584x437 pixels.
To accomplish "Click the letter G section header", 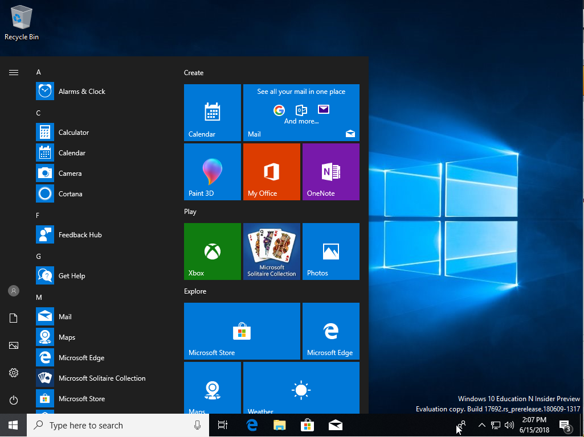I will (x=38, y=256).
